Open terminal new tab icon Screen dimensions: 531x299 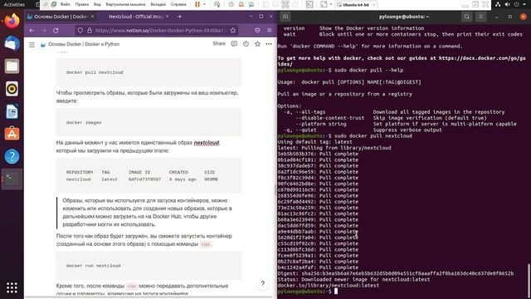(285, 17)
